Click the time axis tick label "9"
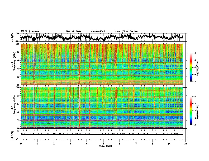Viewport: 209px width, 161px height. 169,144
